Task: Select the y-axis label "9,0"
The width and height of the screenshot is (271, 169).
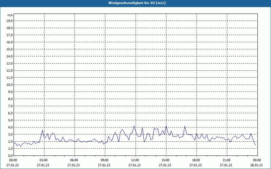Action: pyautogui.click(x=11, y=92)
